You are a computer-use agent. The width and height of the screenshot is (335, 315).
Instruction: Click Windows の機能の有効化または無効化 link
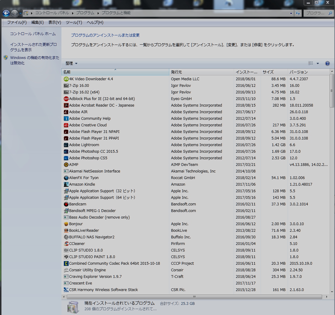[34, 60]
